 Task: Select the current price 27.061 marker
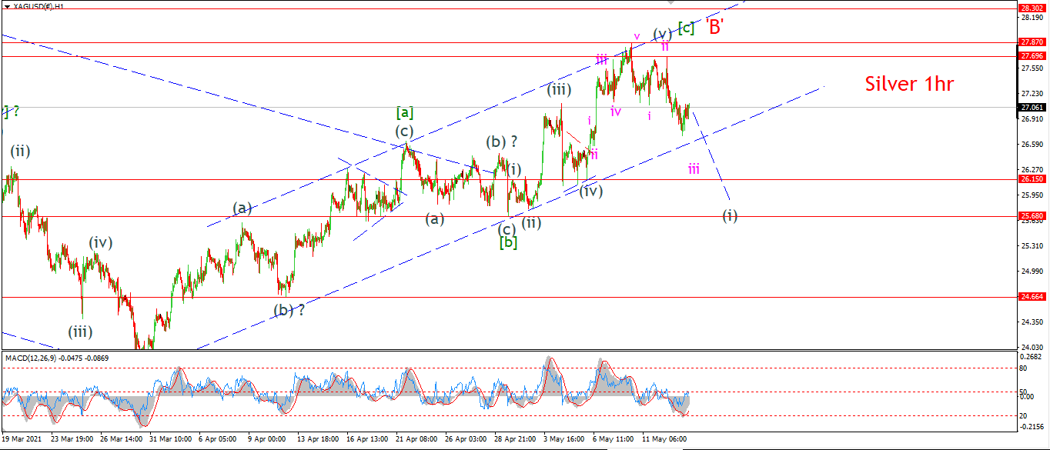(x=1032, y=108)
